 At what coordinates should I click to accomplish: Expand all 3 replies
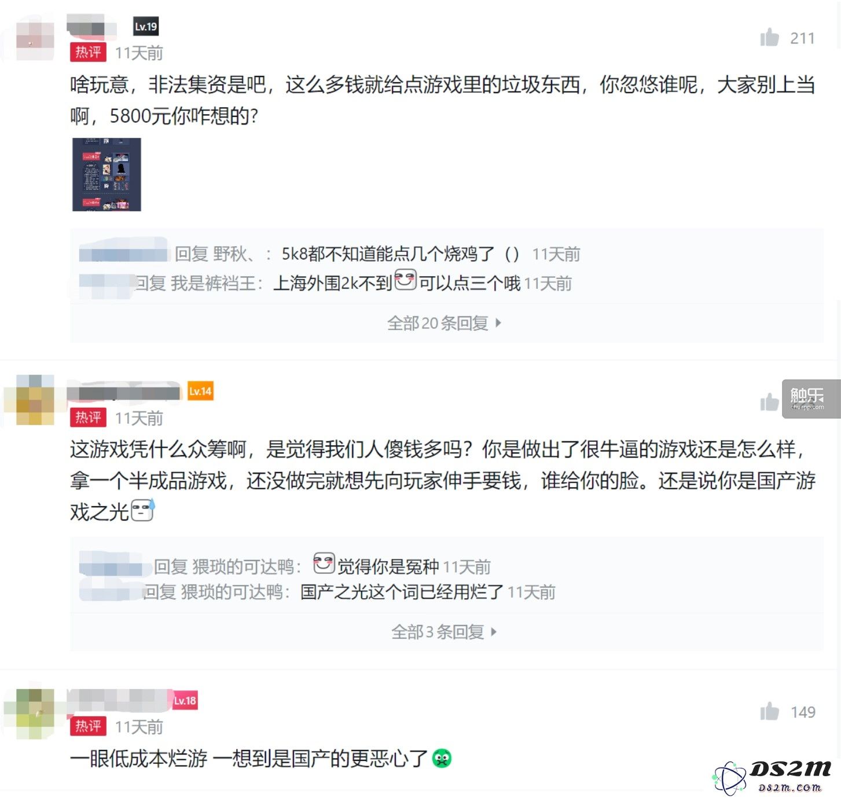pos(444,632)
